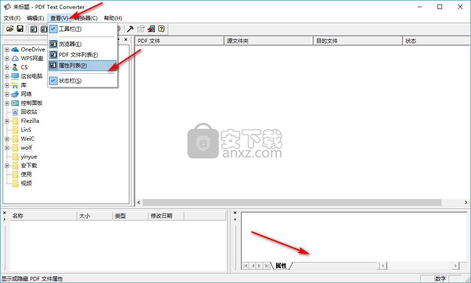The image size is (471, 283).
Task: Click the help question mark icon
Action: 161,29
